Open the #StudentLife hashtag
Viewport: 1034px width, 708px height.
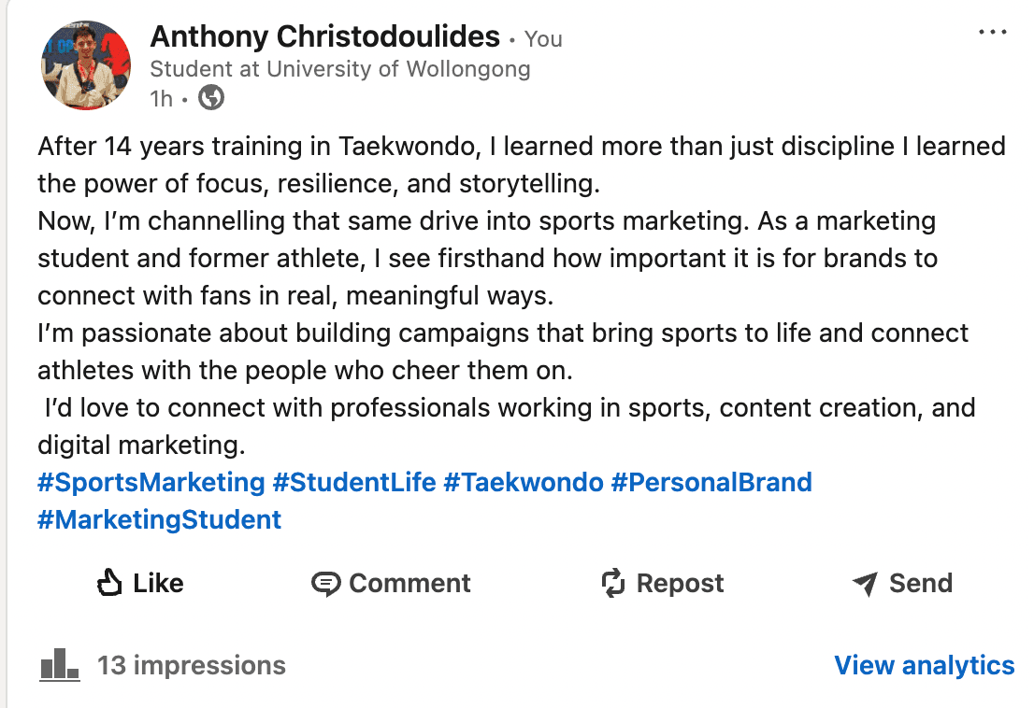click(x=354, y=483)
